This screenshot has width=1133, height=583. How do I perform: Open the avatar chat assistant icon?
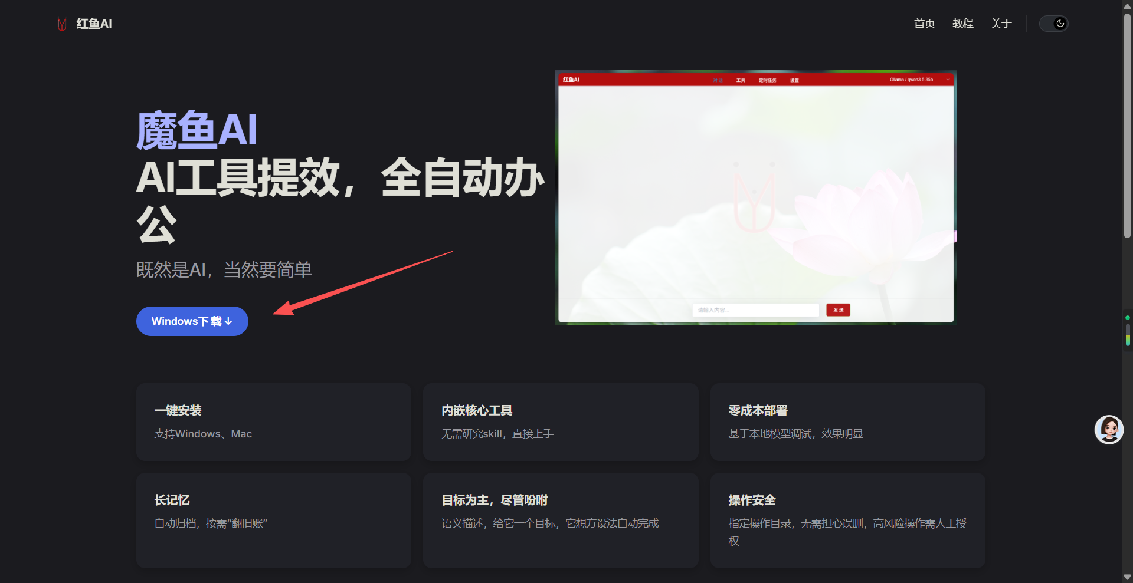tap(1108, 429)
